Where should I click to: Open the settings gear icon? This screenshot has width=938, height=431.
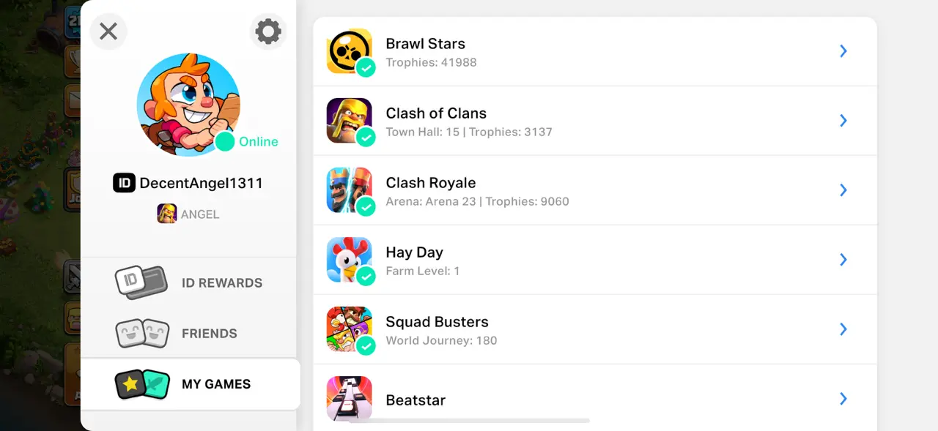click(267, 31)
